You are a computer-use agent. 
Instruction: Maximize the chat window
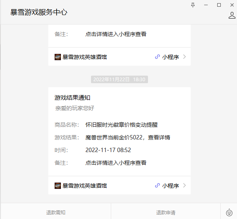(219, 5)
